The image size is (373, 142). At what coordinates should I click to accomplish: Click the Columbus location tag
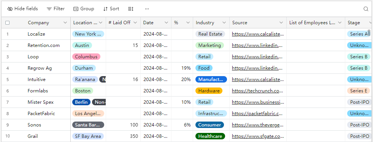[x=86, y=57]
